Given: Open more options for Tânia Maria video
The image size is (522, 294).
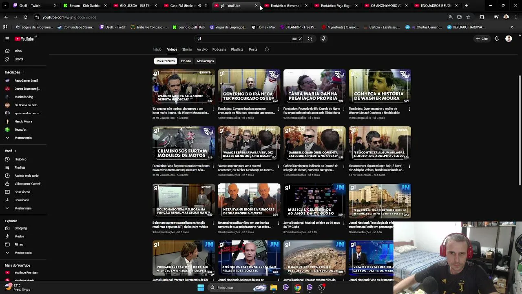Looking at the screenshot, I should (x=344, y=109).
